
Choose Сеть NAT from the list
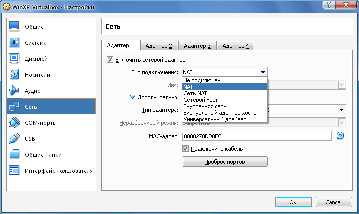click(225, 93)
